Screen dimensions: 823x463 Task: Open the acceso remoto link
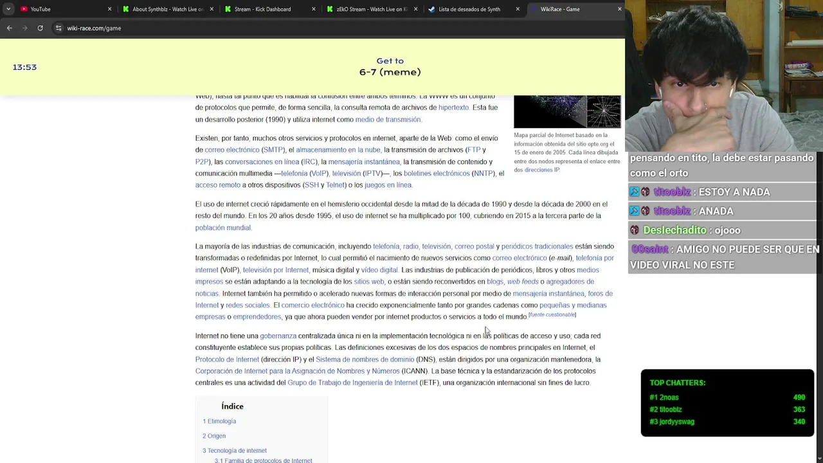coord(218,185)
